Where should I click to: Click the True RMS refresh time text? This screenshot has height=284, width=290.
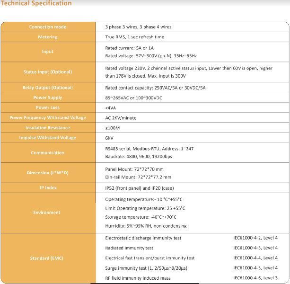pyautogui.click(x=134, y=37)
